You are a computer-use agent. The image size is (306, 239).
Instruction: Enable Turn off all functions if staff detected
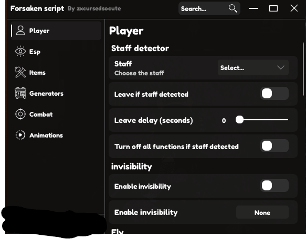[274, 146]
